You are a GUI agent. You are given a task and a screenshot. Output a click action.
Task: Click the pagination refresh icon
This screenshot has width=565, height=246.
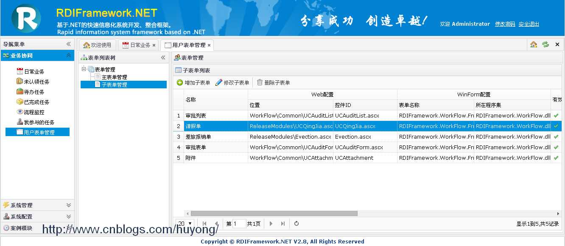pyautogui.click(x=296, y=224)
